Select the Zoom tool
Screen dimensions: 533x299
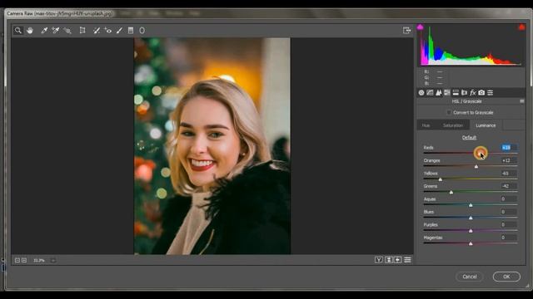(18, 31)
